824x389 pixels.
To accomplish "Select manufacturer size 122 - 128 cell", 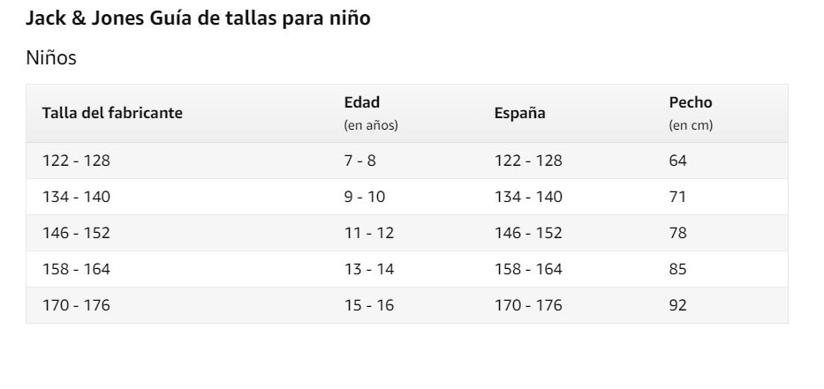I will (76, 161).
